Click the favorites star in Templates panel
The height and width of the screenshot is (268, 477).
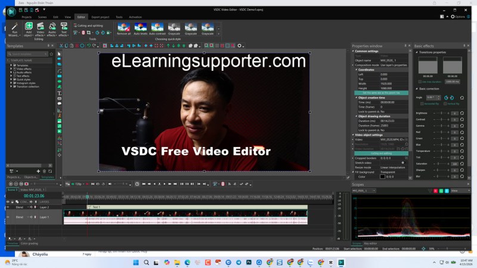[51, 54]
